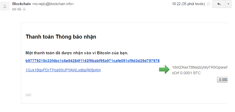Image resolution: width=235 pixels, height=112 pixels.
Task: Open the transaction hash link b97779215c33...
Action: [93, 61]
